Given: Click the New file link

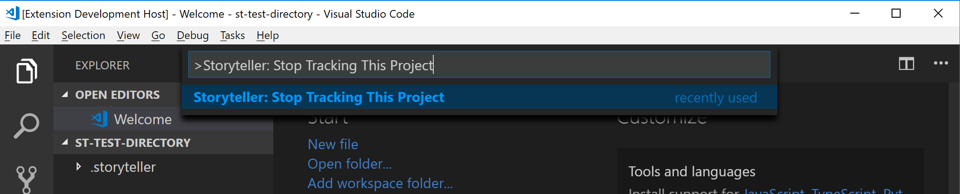Looking at the screenshot, I should pyautogui.click(x=333, y=144).
